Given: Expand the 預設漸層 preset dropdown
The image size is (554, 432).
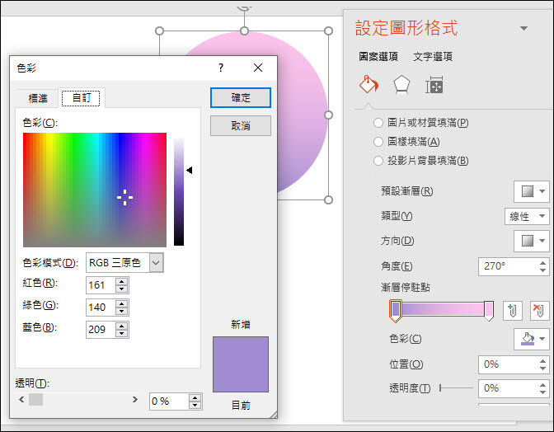Looking at the screenshot, I should (x=532, y=191).
